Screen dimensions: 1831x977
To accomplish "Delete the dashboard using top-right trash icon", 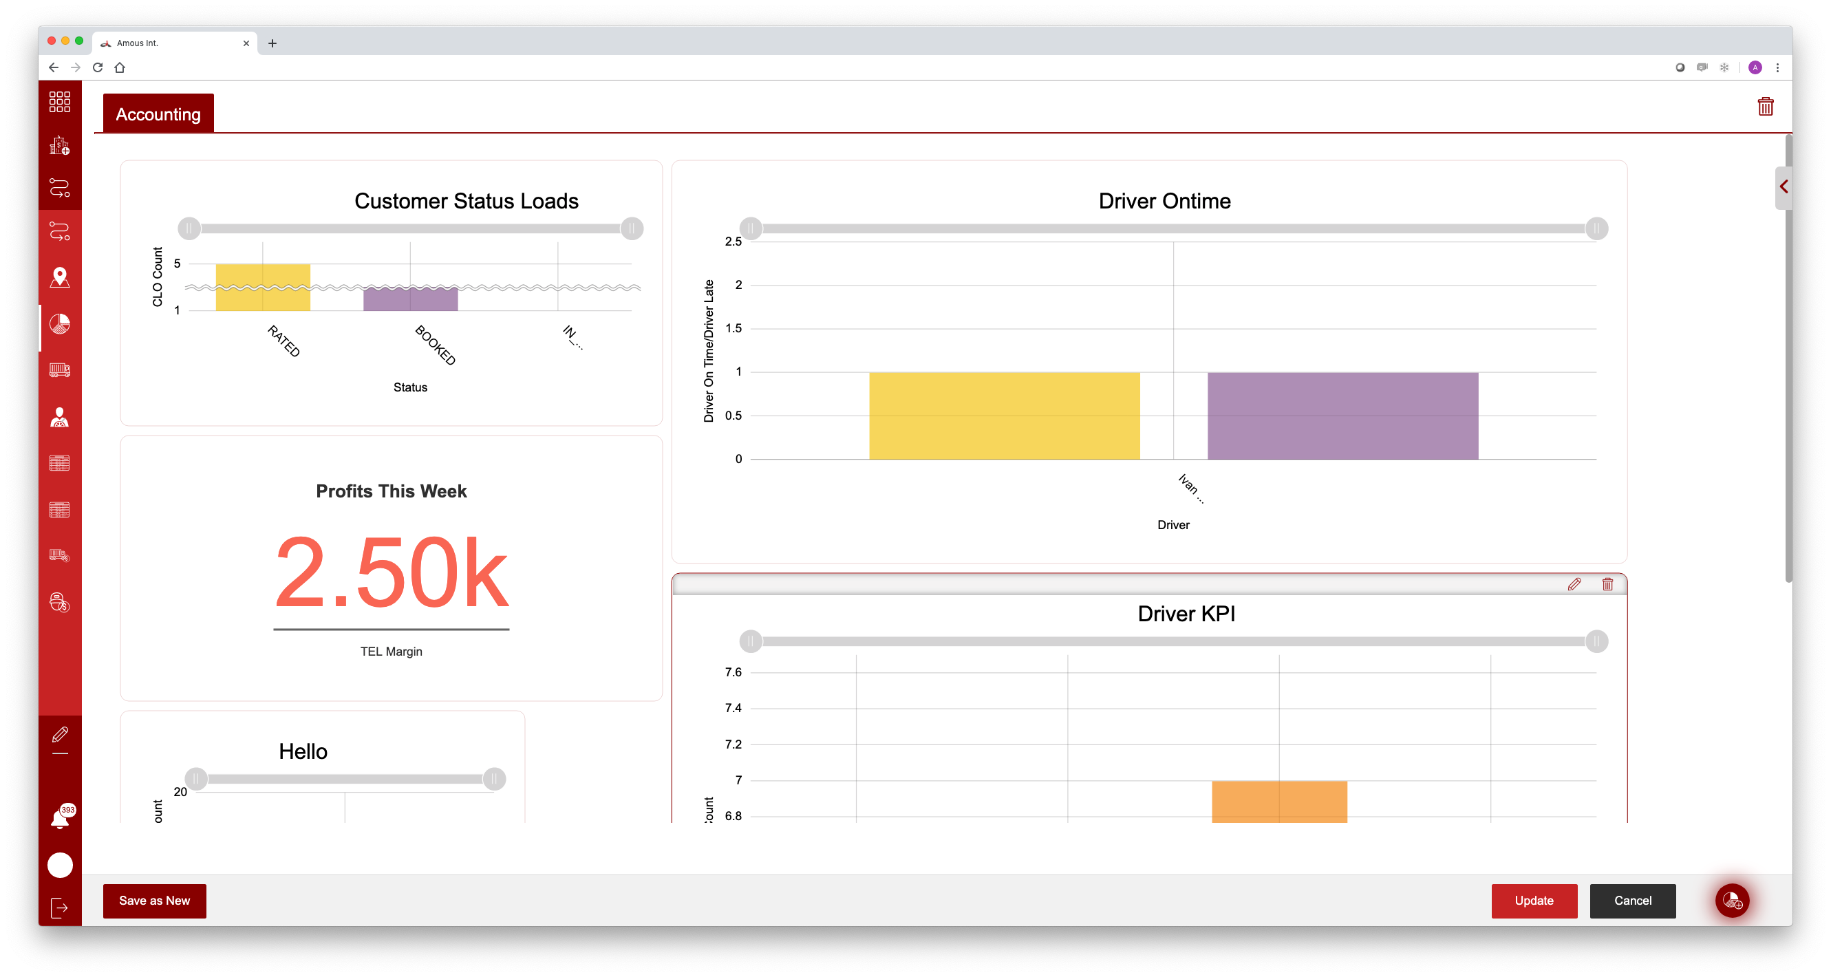I will [1766, 107].
